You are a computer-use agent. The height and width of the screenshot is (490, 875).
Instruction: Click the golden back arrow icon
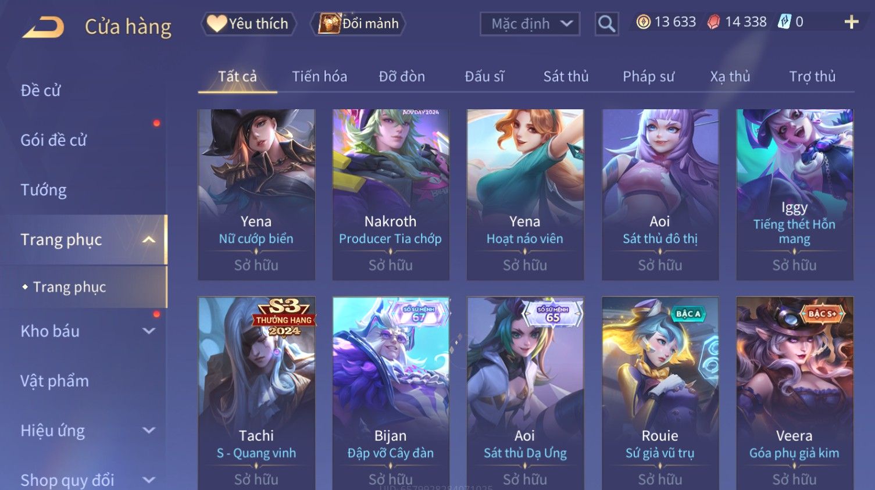click(43, 27)
